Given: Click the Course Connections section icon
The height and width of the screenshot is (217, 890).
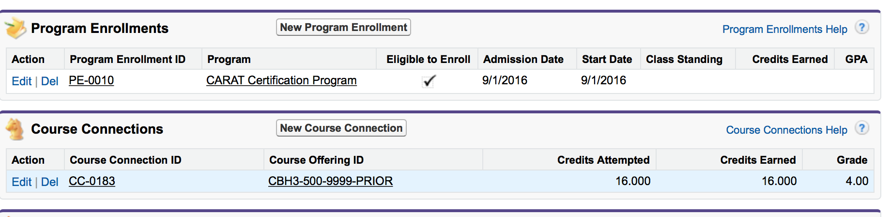Looking at the screenshot, I should tap(15, 129).
